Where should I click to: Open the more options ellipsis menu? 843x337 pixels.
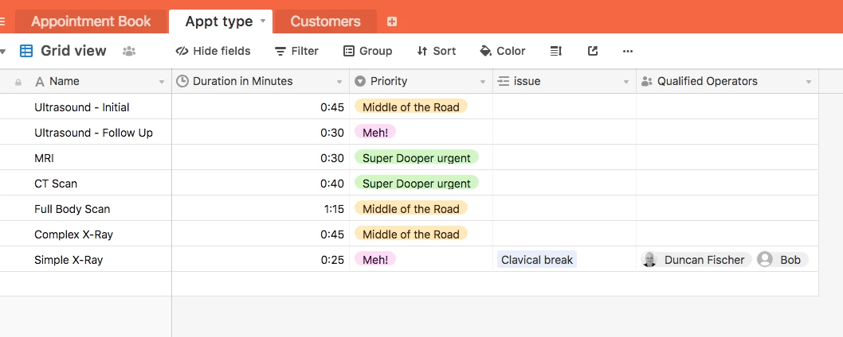click(x=628, y=51)
